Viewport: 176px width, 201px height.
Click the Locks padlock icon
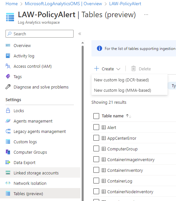pyautogui.click(x=8, y=111)
